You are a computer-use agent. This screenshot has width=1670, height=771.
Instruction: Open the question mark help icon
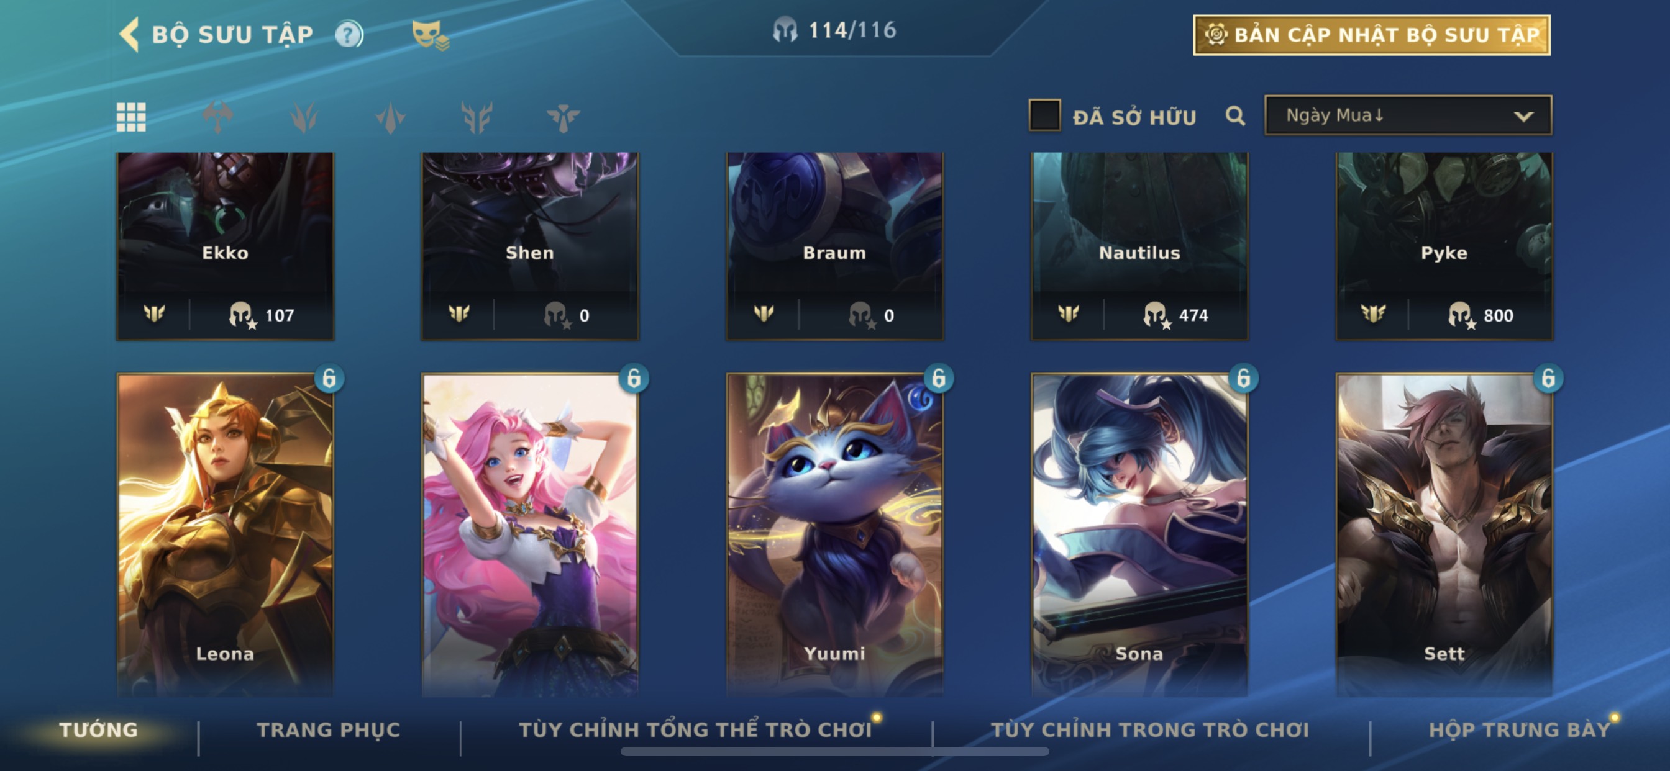point(349,34)
